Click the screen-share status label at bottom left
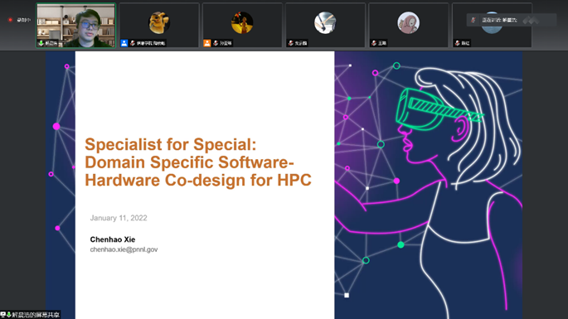Viewport: 568px width, 319px height. point(36,315)
